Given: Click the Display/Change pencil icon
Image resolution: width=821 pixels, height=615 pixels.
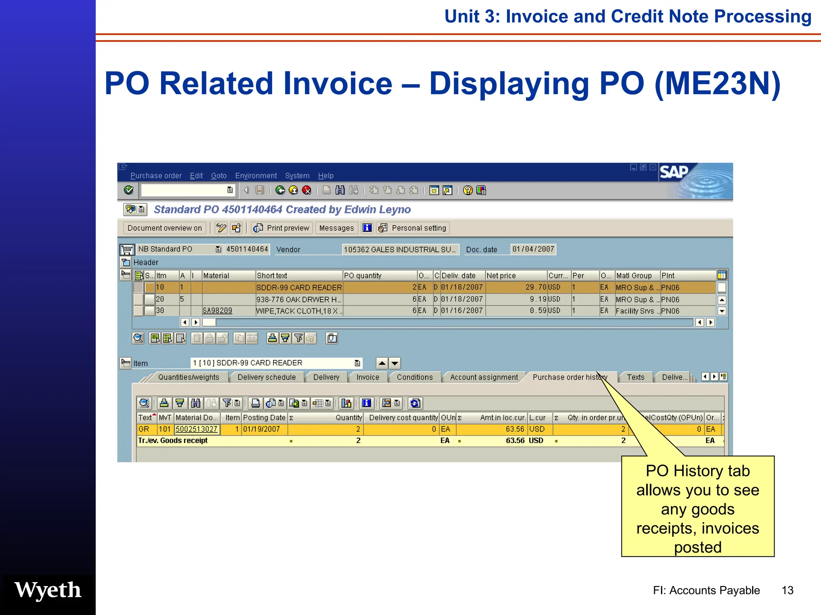Looking at the screenshot, I should (221, 228).
